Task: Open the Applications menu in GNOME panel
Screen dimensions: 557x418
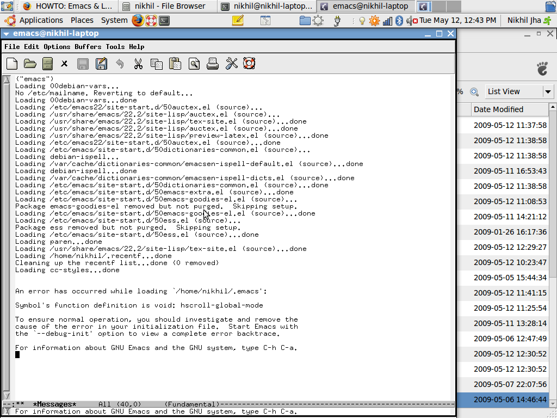Action: (36, 20)
